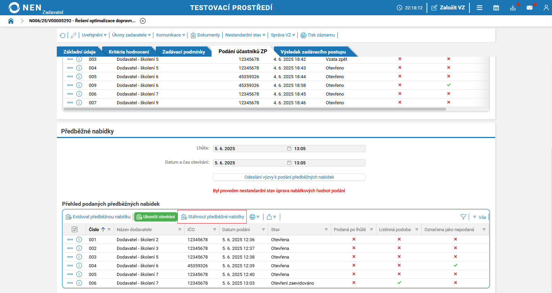Open the Stav column filter arrow
Screen dimensions: 552x293
[x=326, y=229]
